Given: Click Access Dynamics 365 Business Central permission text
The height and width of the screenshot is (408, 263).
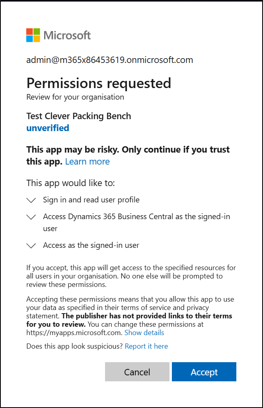Looking at the screenshot, I should click(136, 222).
